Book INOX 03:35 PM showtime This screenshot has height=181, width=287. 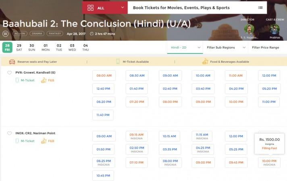point(170,149)
